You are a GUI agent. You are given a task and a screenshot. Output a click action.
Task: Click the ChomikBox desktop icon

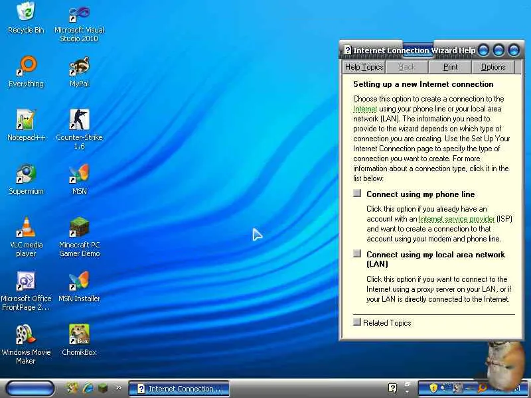(79, 340)
